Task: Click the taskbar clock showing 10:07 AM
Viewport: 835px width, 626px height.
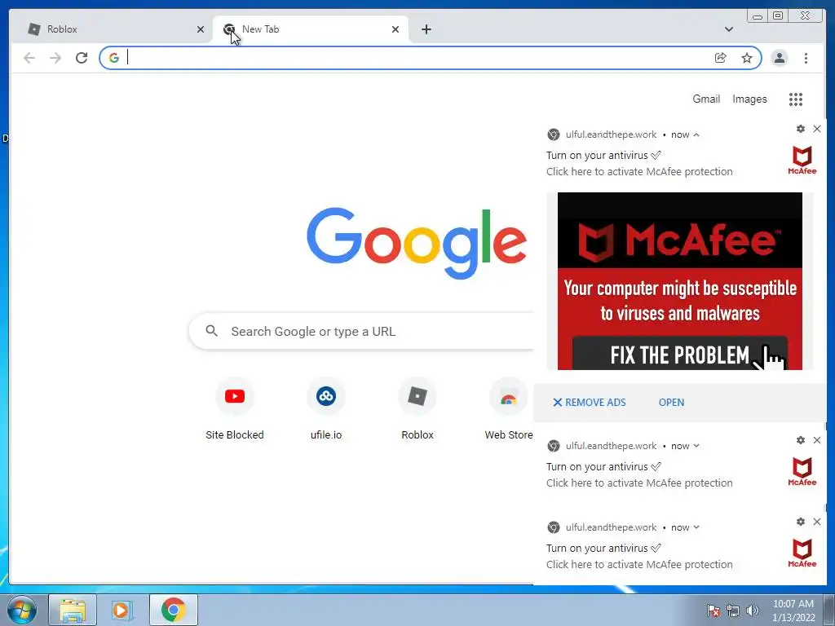Action: coord(793,611)
